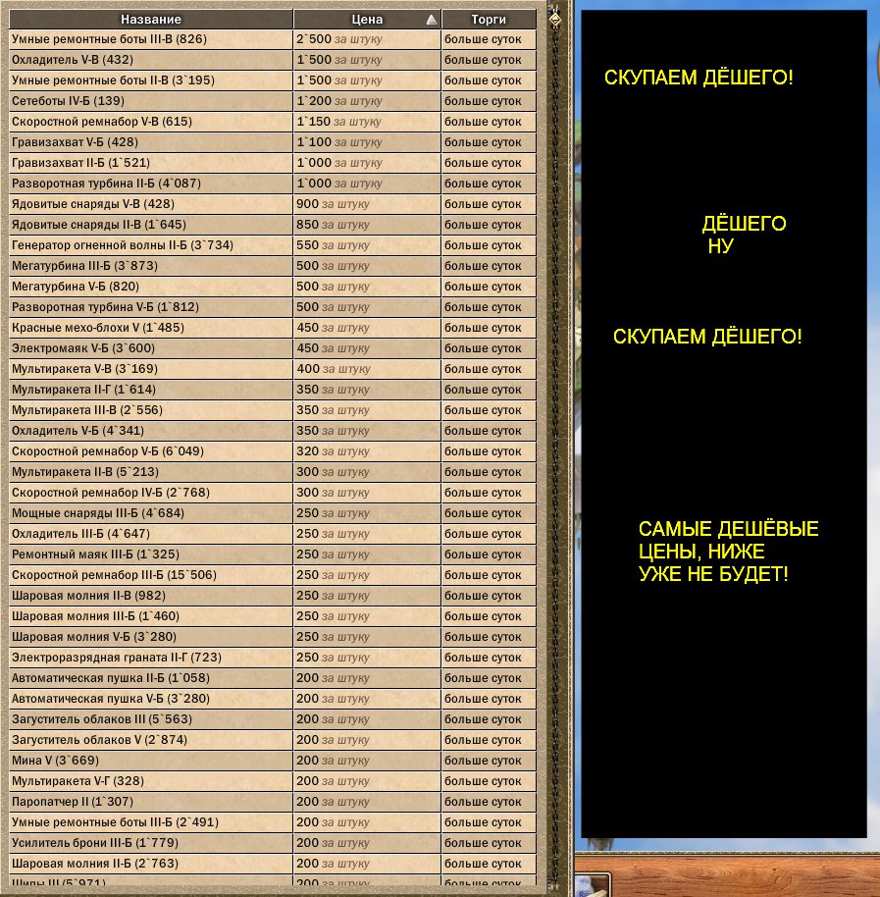Select row Ремонтный маяк III-Б (1`325)
This screenshot has width=880, height=897.
(273, 554)
